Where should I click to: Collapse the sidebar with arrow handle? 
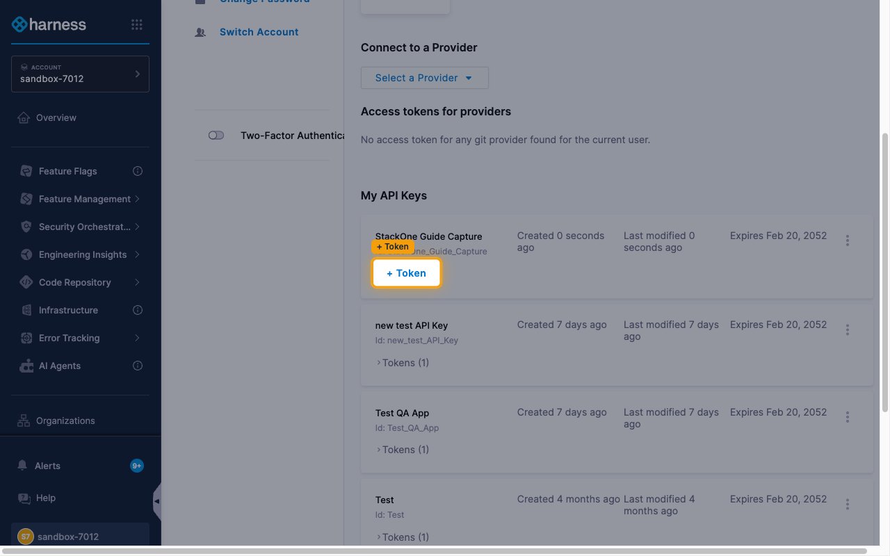click(157, 501)
